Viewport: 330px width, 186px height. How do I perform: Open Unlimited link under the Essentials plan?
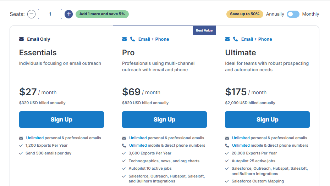click(x=35, y=138)
